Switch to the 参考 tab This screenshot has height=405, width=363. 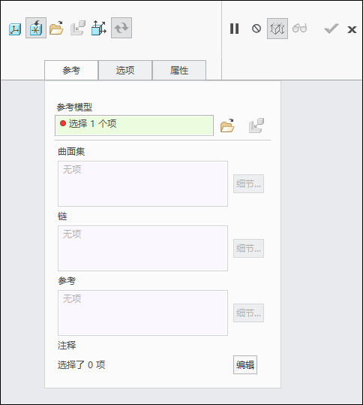pyautogui.click(x=71, y=71)
